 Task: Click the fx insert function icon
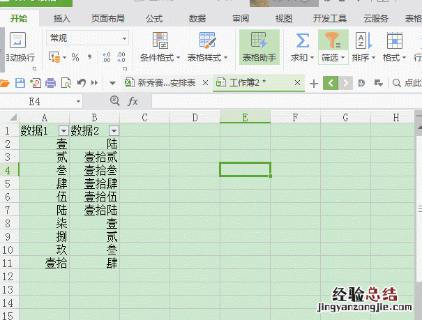pos(133,102)
